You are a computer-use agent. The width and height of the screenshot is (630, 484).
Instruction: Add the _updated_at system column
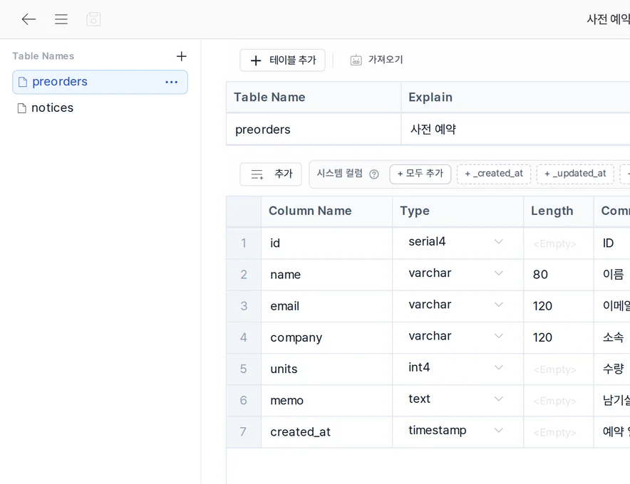click(x=575, y=174)
